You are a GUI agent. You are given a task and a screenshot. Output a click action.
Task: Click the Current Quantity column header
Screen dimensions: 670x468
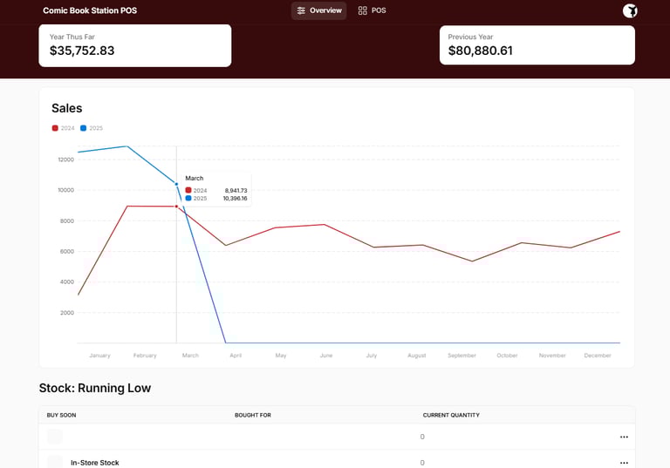[x=451, y=415]
